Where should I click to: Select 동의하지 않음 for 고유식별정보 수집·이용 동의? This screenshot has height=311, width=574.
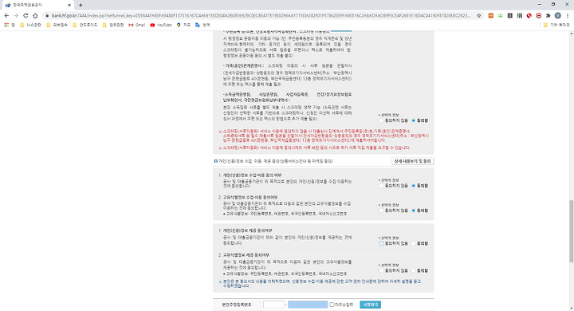[x=381, y=211]
